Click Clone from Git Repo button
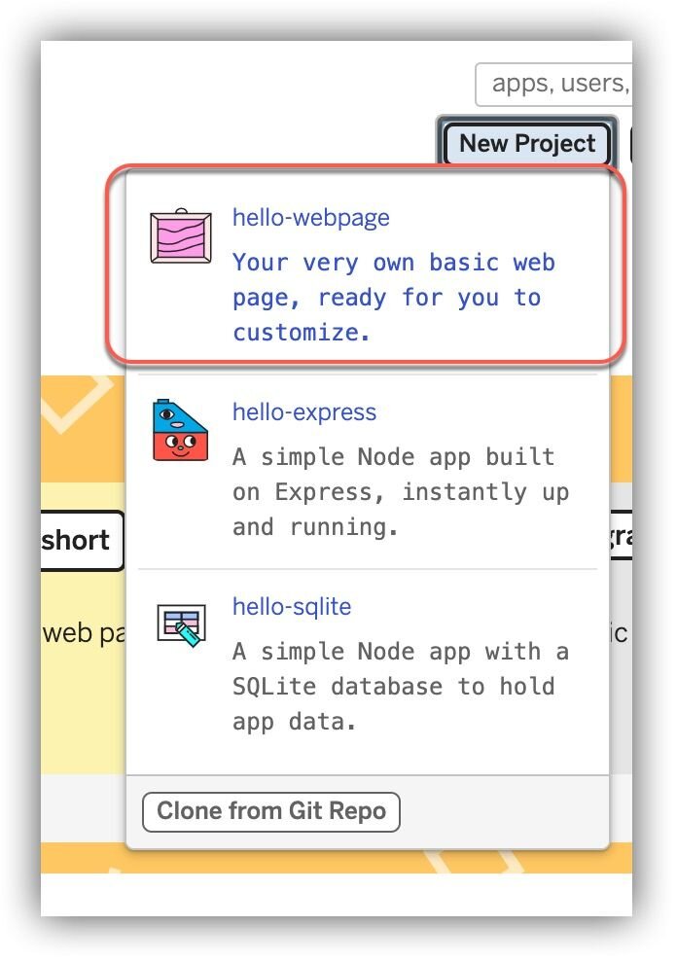The image size is (677, 963). click(x=271, y=812)
